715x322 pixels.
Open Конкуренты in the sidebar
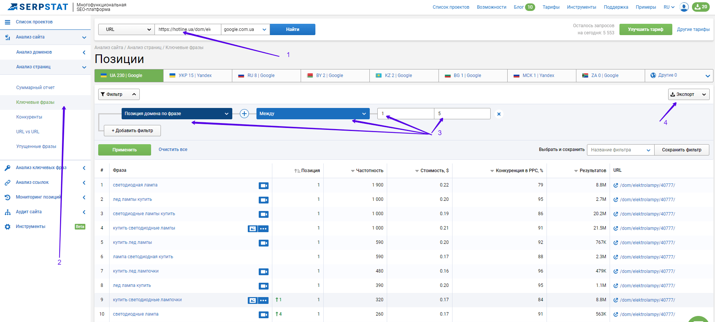point(29,117)
